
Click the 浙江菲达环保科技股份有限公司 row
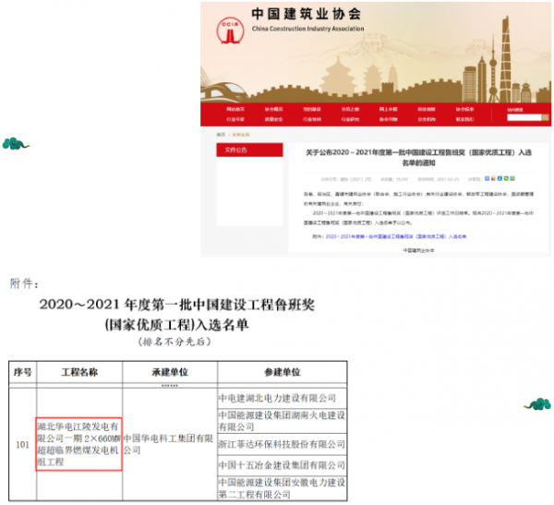click(x=283, y=445)
